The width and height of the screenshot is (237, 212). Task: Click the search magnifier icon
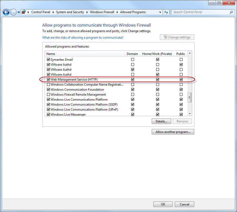231,12
